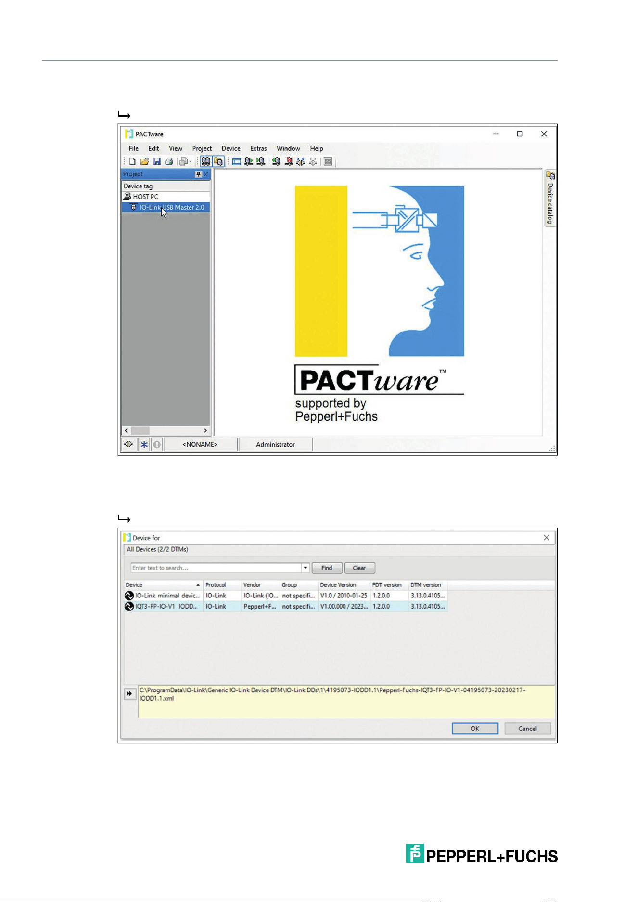Open the print options dropdown arrow icon

[191, 162]
